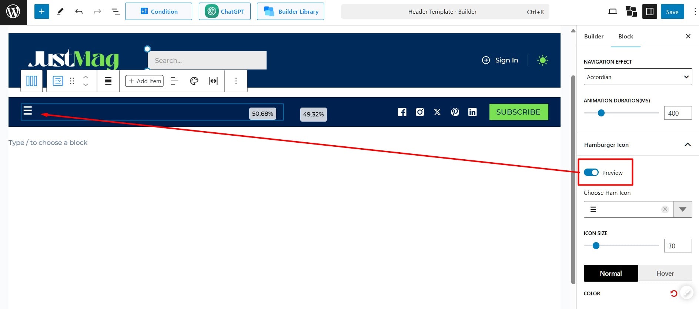Select the pencil Tools icon
The image size is (699, 309).
pyautogui.click(x=60, y=11)
